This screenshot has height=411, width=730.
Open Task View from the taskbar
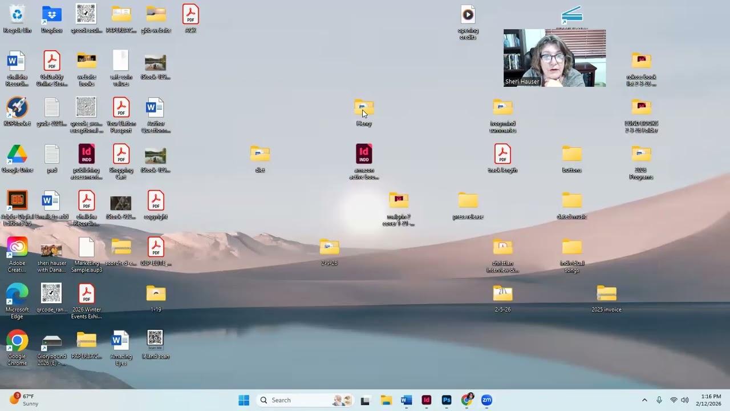[365, 400]
